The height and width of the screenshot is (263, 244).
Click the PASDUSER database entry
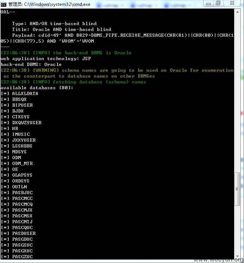[18, 233]
